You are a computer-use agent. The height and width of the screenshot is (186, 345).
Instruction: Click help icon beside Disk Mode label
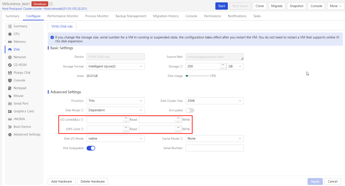(82, 110)
